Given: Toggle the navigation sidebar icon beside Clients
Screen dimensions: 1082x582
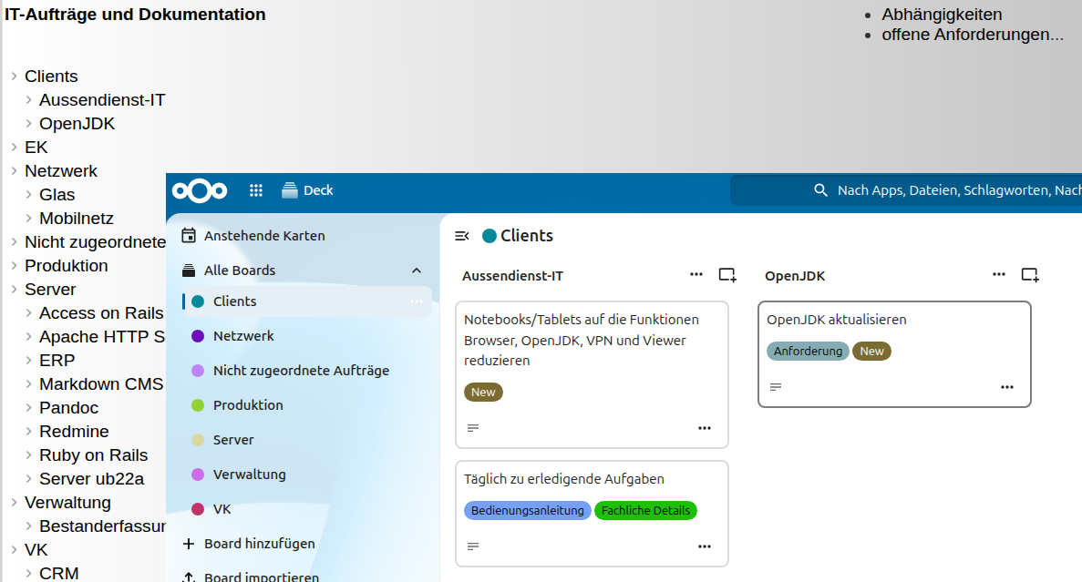Looking at the screenshot, I should [x=462, y=236].
